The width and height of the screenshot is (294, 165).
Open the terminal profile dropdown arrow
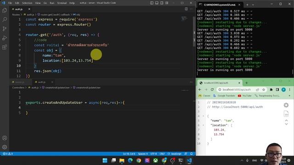pyautogui.click(x=253, y=5)
